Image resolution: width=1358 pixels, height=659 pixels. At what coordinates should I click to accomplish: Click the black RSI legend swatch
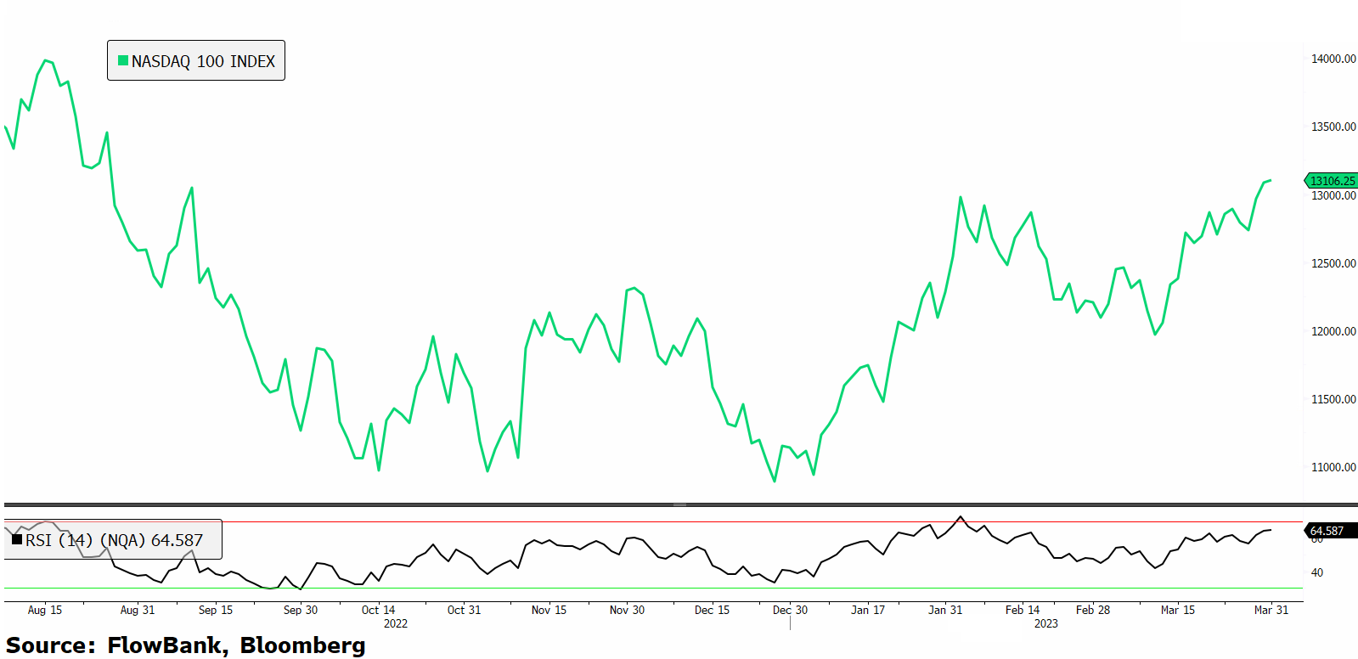tap(17, 539)
